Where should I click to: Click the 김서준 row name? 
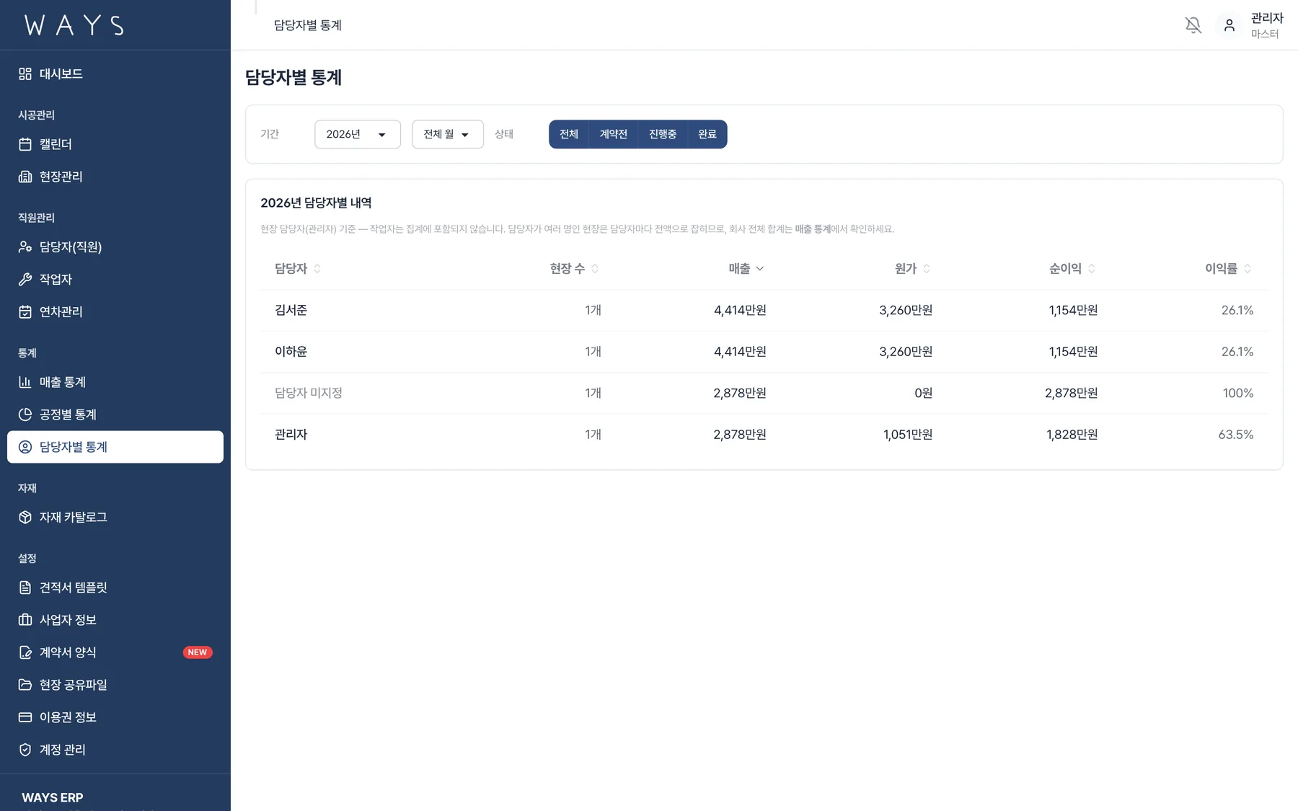pyautogui.click(x=291, y=310)
